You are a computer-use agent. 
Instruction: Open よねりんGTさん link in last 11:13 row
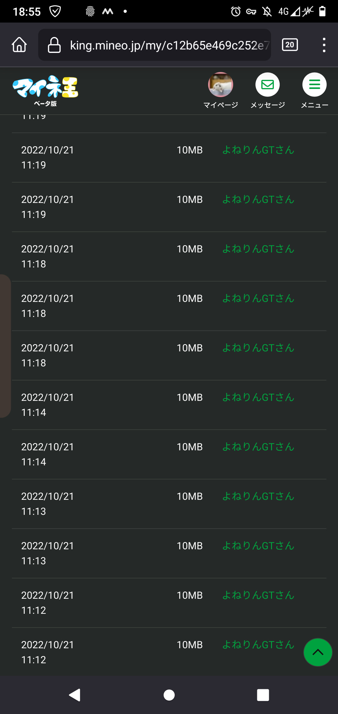coord(258,546)
